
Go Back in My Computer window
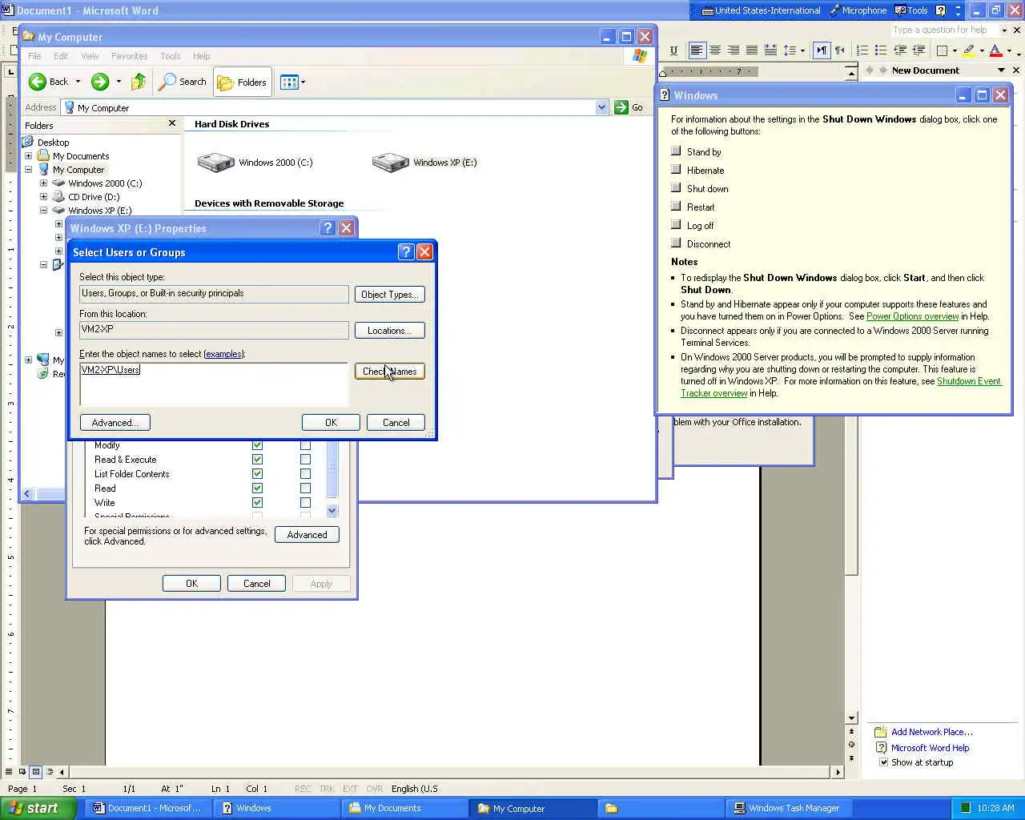click(49, 82)
